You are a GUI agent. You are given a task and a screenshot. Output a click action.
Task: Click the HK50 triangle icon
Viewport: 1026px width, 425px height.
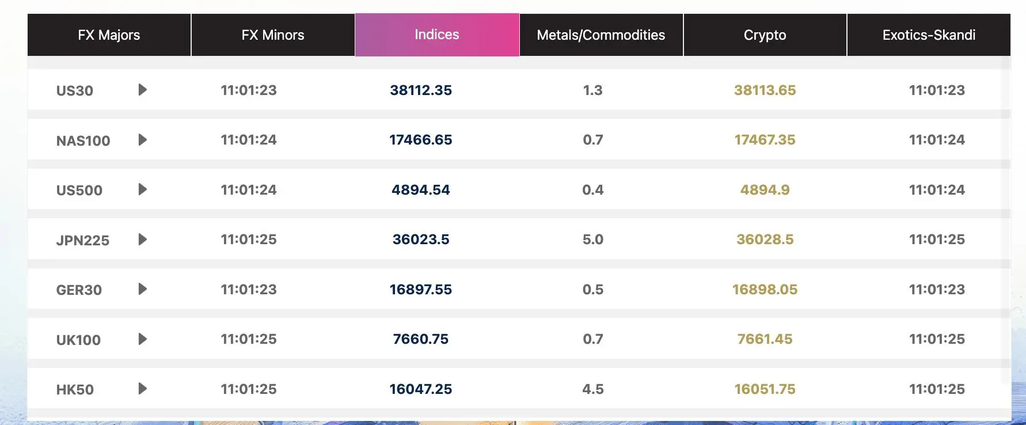coord(143,389)
